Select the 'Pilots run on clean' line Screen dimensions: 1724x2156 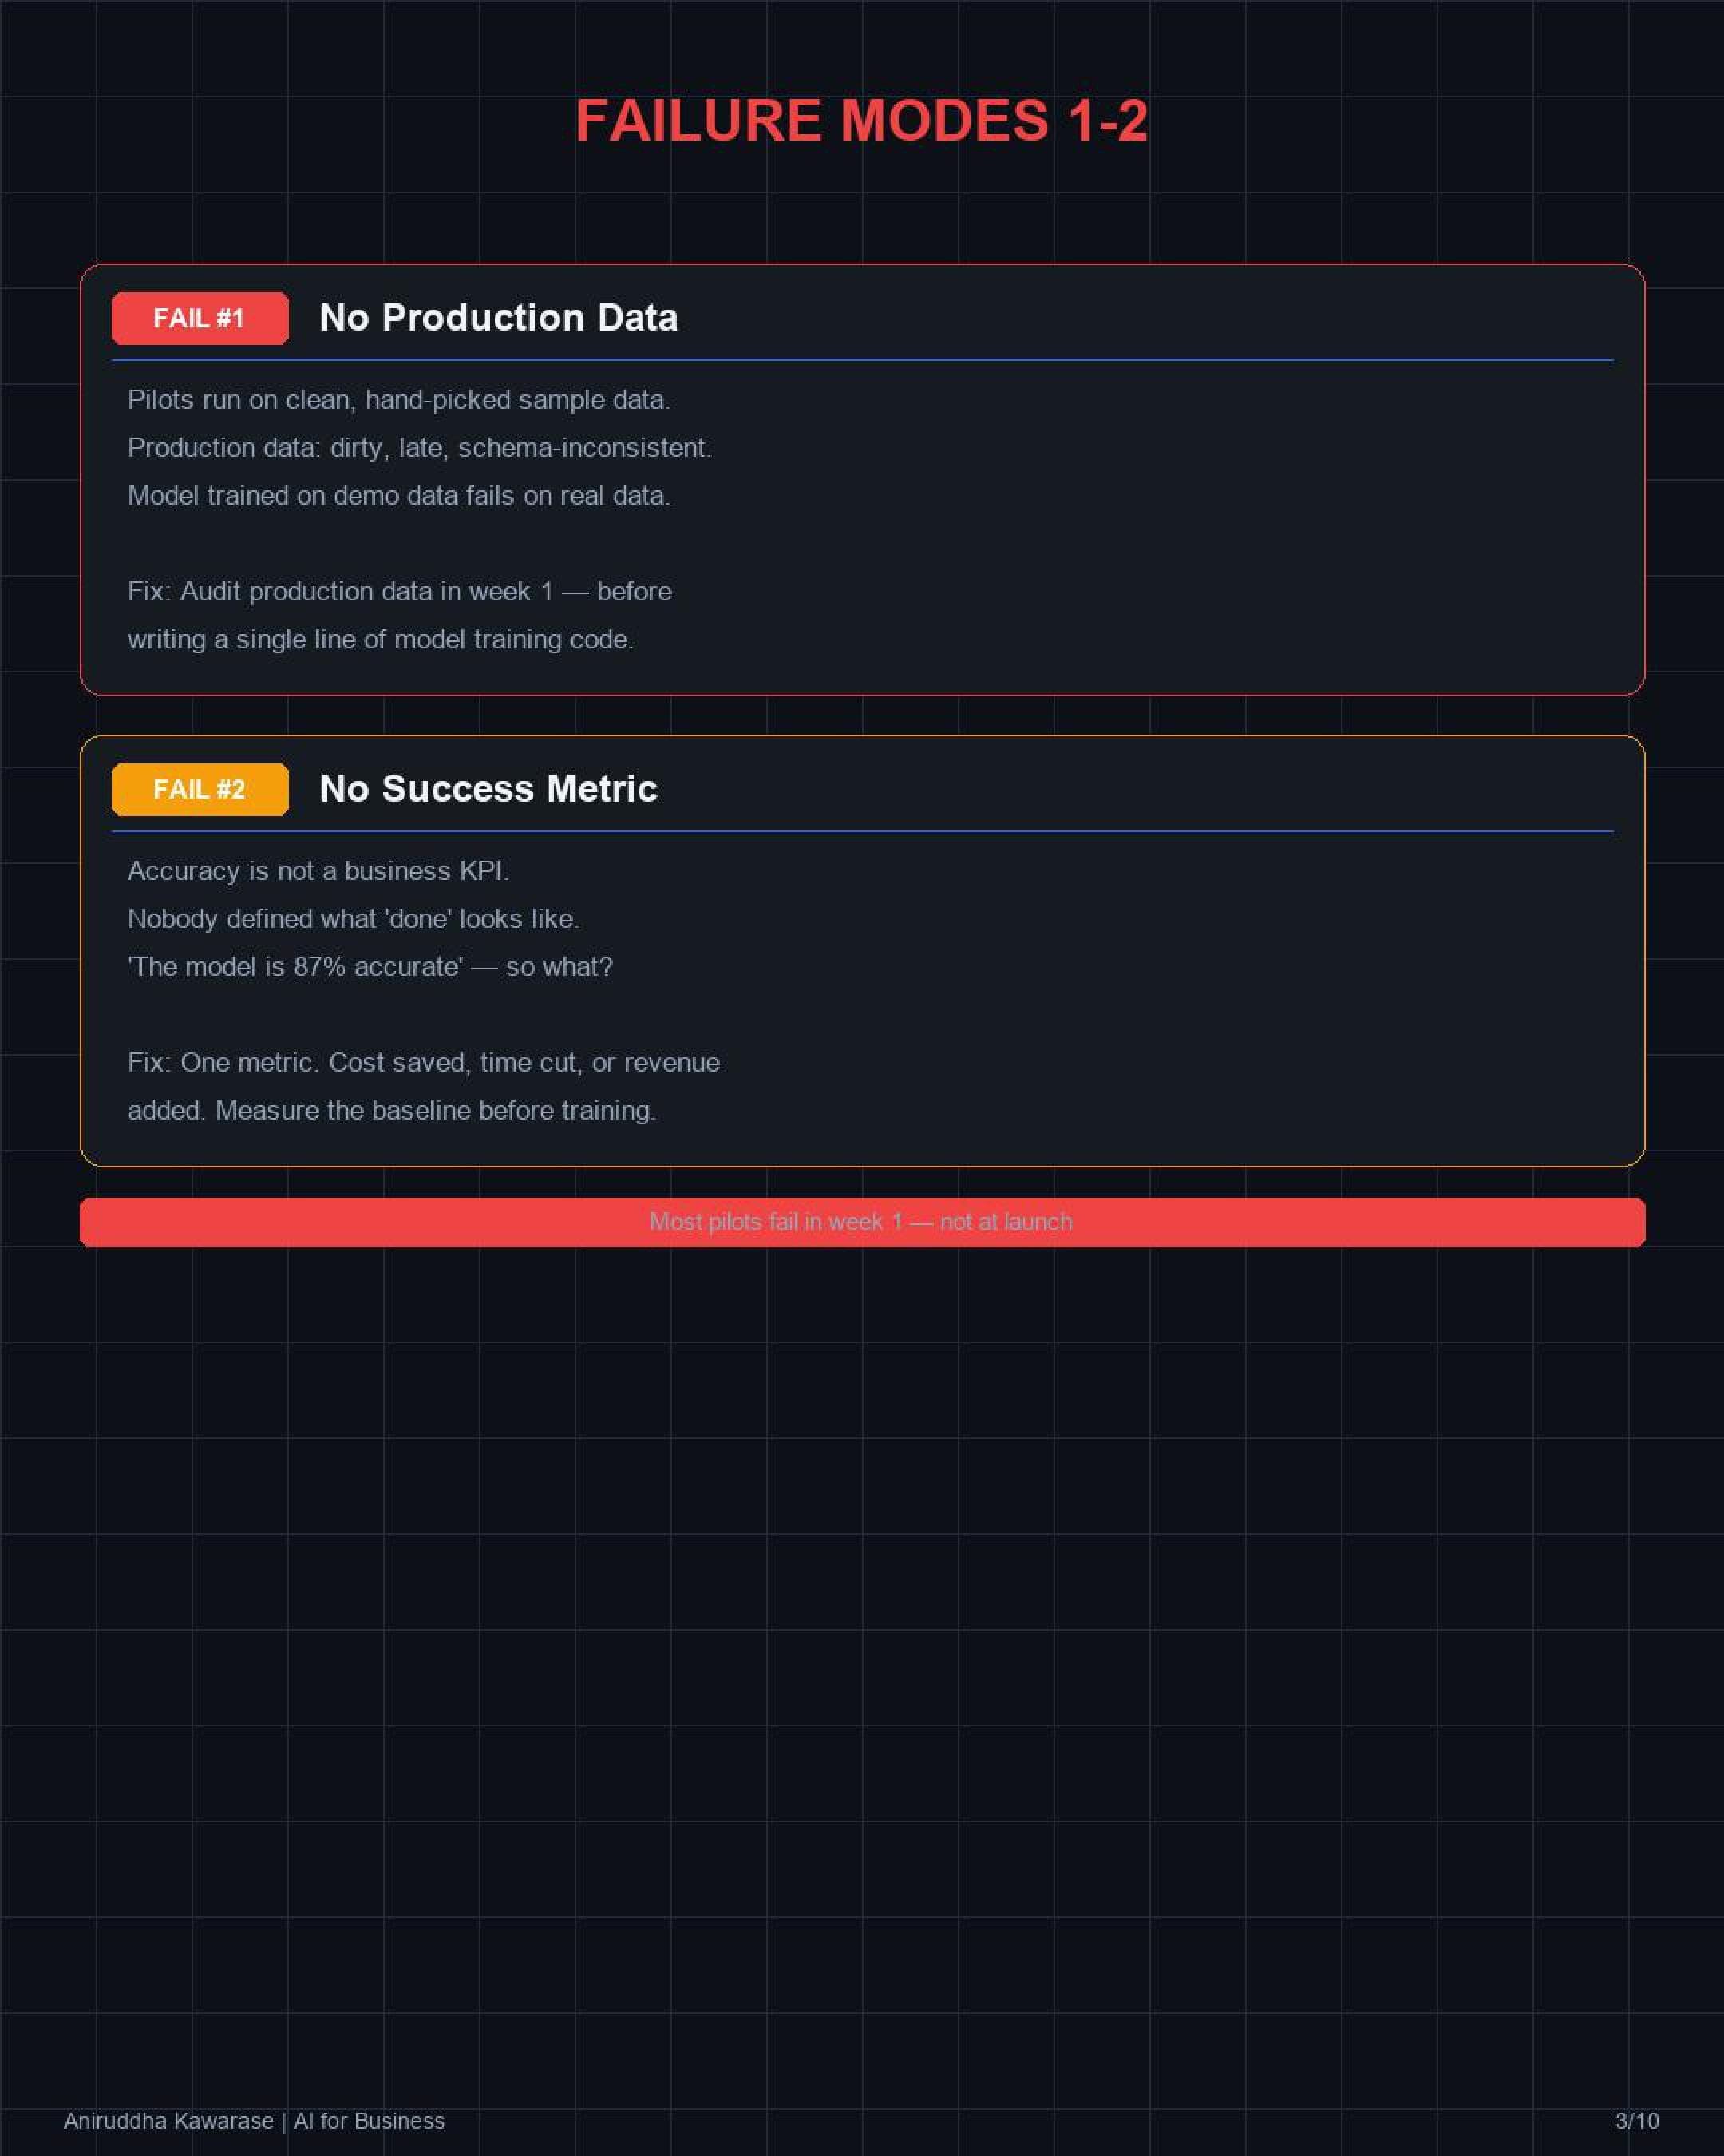point(399,400)
